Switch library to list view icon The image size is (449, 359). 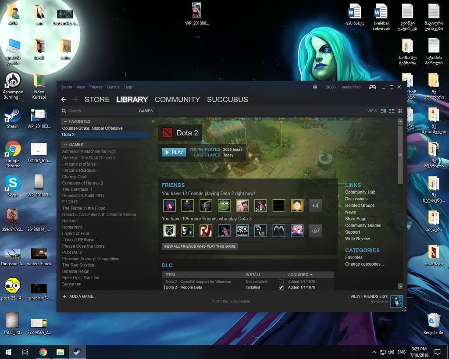tap(392, 111)
